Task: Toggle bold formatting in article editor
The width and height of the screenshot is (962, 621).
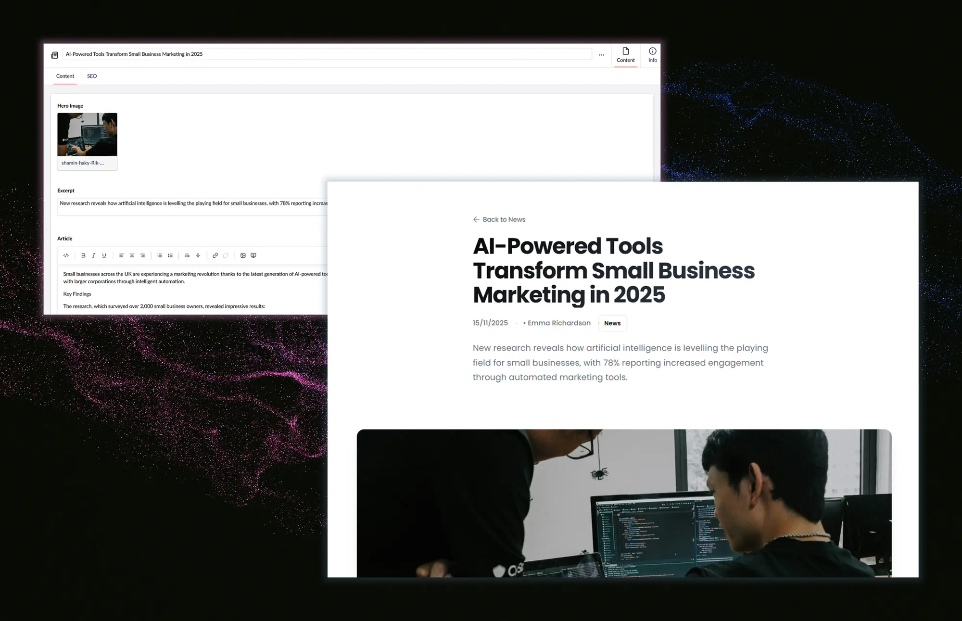Action: tap(83, 255)
